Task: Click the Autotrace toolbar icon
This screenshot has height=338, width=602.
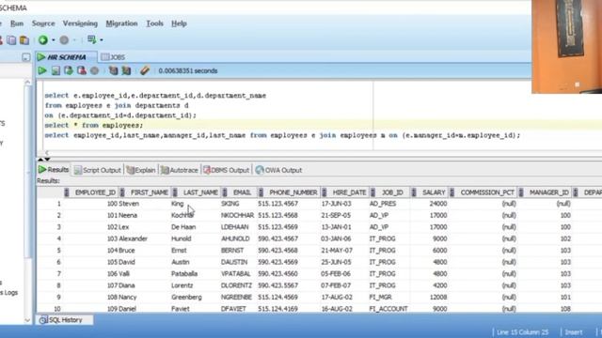Action: [x=126, y=71]
